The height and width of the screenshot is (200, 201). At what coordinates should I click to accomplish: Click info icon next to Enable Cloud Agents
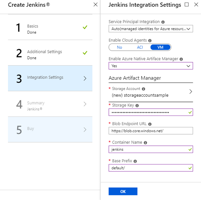click(150, 41)
